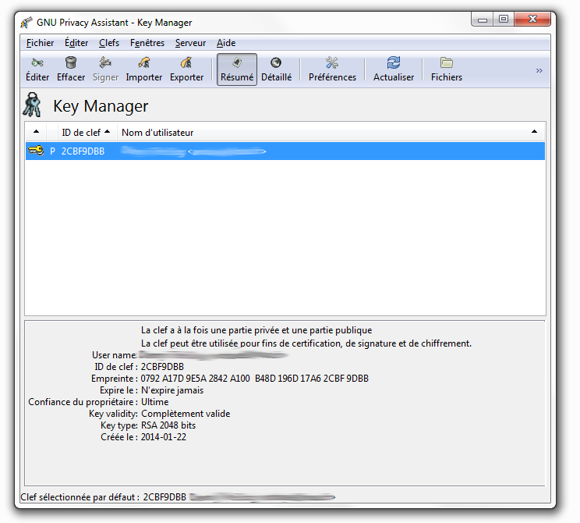Click the 'P' marker in the key row

click(52, 151)
